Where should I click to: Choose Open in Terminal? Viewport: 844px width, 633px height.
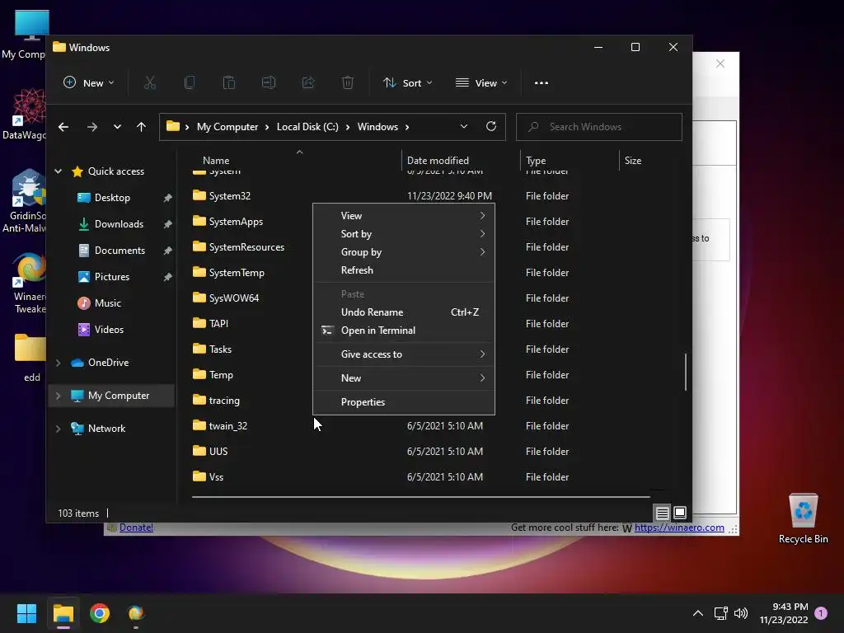coord(404,331)
